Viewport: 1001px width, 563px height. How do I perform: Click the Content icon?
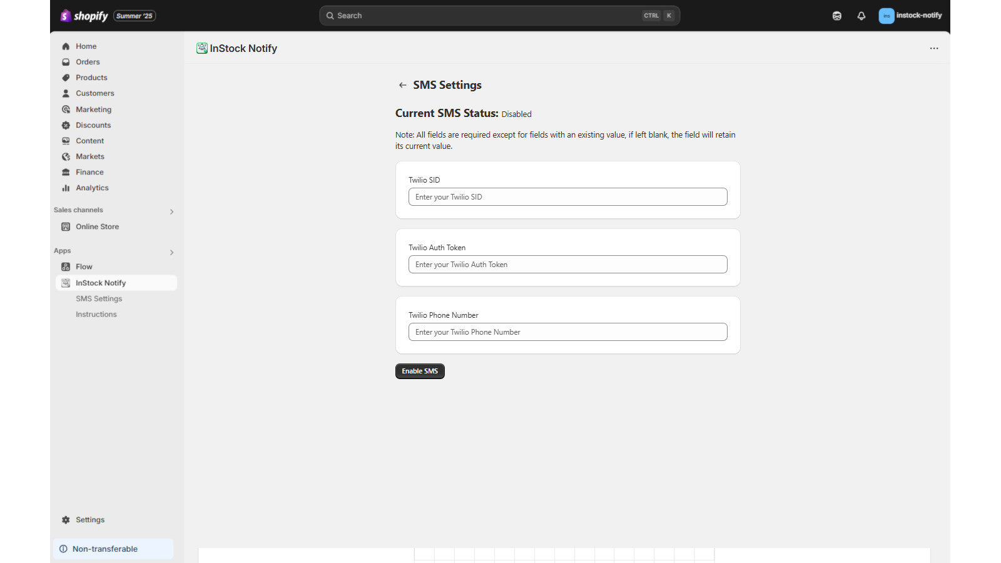click(x=66, y=141)
